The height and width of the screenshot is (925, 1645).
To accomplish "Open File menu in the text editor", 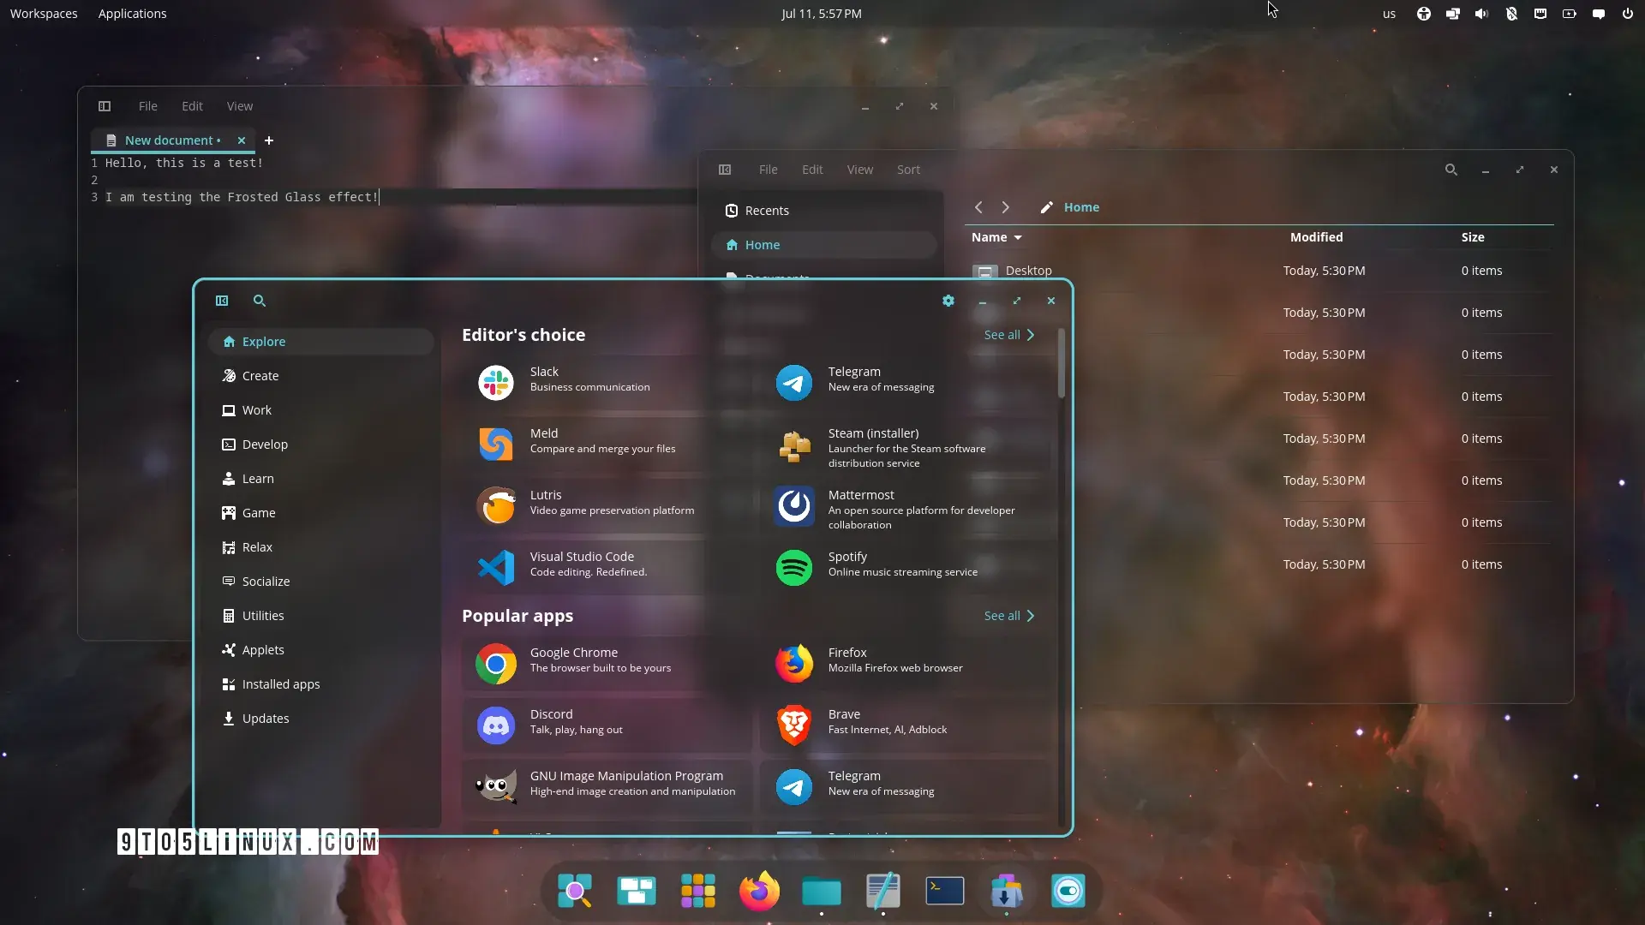I will tap(148, 106).
